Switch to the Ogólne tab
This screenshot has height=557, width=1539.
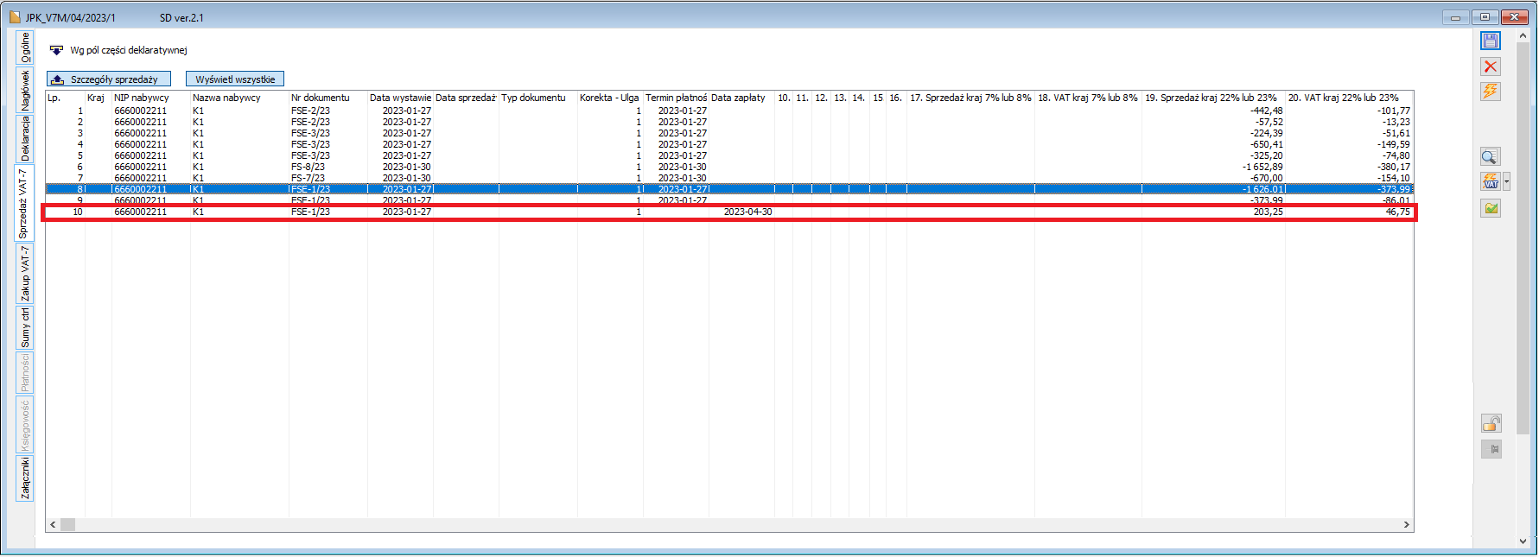point(25,47)
